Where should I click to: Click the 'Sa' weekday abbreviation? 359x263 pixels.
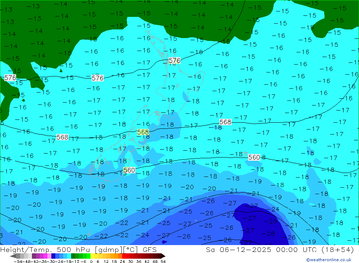tap(210, 249)
